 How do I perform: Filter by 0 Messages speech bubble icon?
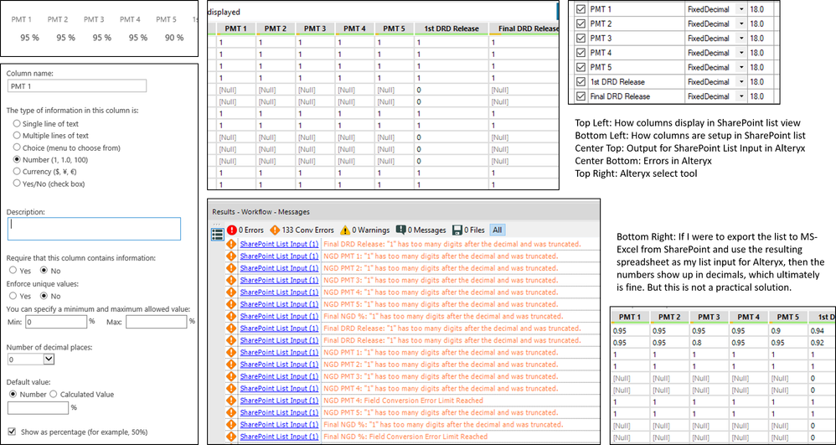pyautogui.click(x=401, y=230)
